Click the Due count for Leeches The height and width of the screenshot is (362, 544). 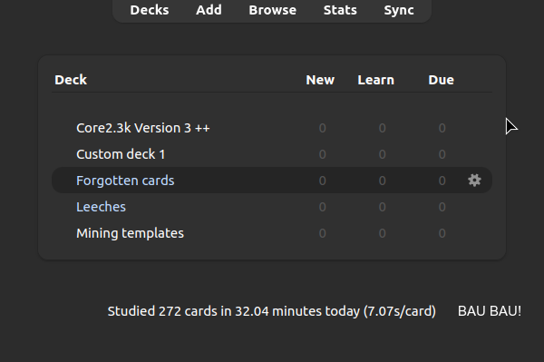(x=442, y=207)
